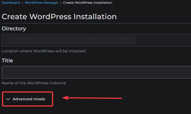Click the Create WordPress Installation page heading
This screenshot has width=191, height=114.
tap(59, 17)
